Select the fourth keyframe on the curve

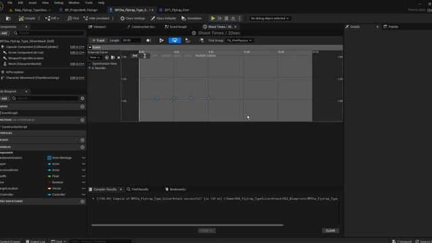209,99
